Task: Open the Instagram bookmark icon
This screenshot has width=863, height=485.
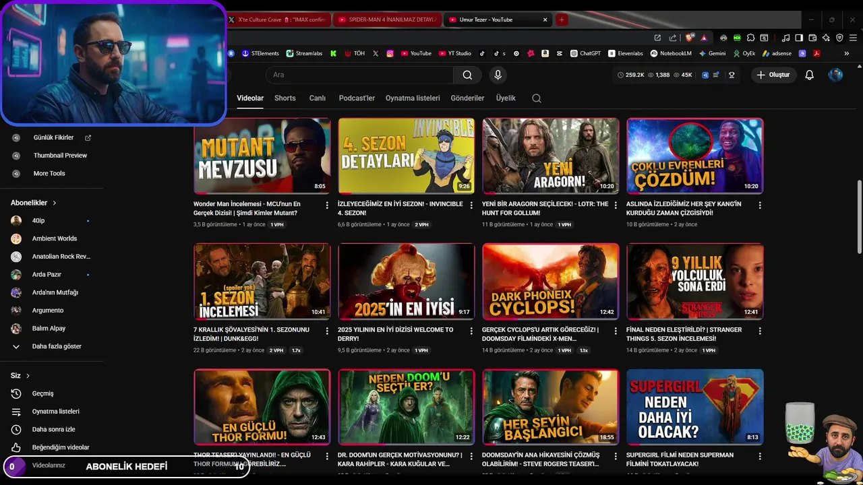Action: [x=390, y=53]
